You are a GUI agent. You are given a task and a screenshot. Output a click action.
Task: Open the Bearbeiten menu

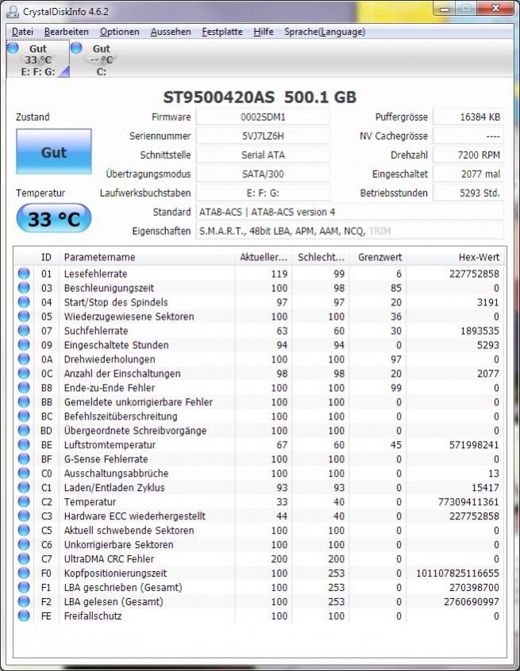pos(67,32)
